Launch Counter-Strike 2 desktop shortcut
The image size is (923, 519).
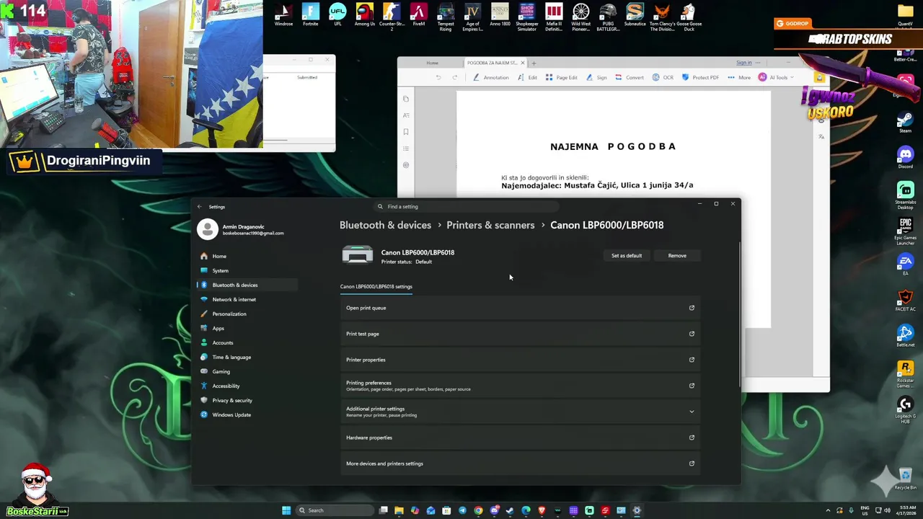pyautogui.click(x=392, y=17)
